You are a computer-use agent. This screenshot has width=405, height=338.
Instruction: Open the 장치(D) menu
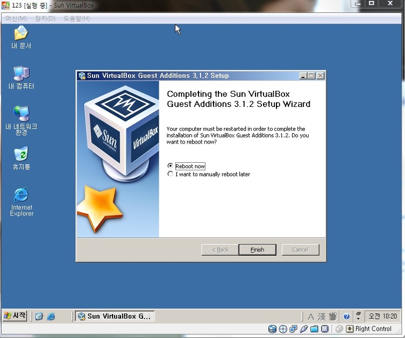pos(45,18)
